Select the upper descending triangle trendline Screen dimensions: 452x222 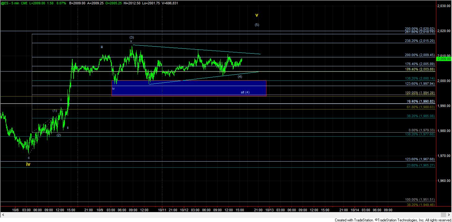pyautogui.click(x=198, y=50)
